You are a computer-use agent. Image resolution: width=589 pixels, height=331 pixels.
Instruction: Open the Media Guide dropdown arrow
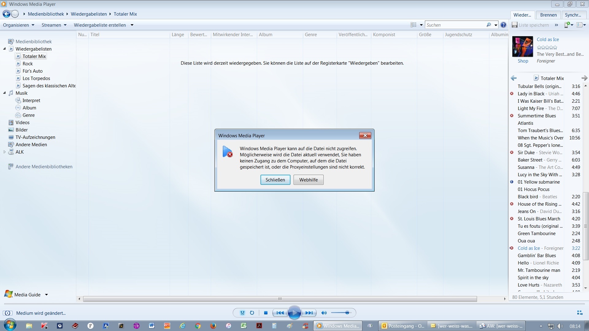click(46, 295)
